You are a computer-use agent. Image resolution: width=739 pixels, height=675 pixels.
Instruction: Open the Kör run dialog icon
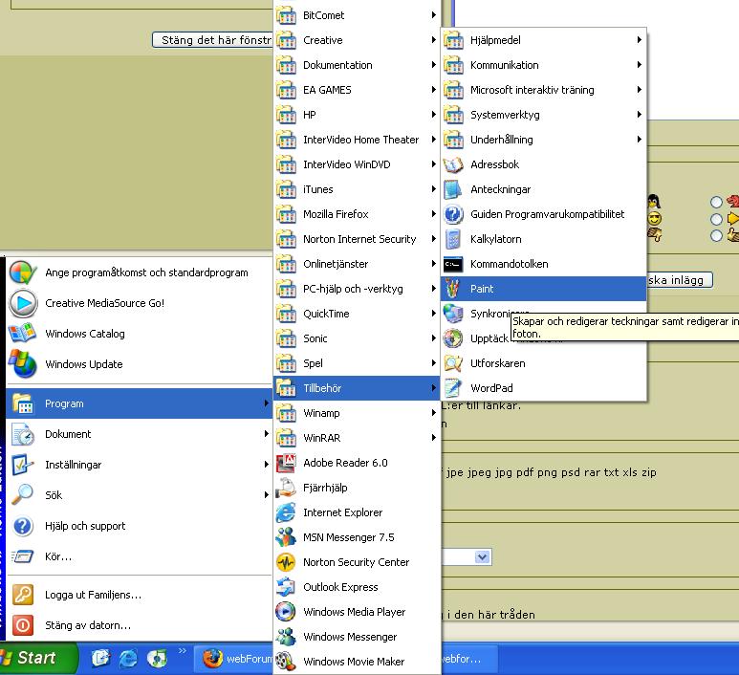click(23, 556)
